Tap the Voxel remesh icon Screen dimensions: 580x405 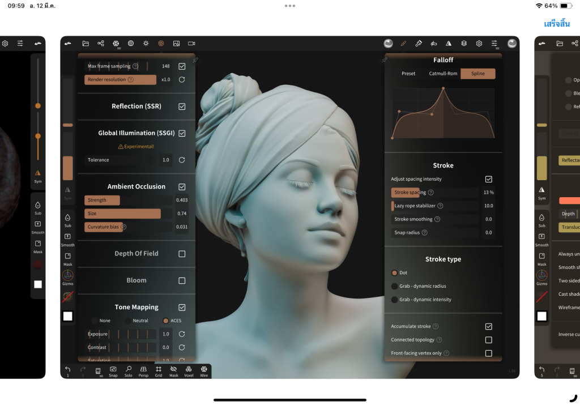(189, 371)
